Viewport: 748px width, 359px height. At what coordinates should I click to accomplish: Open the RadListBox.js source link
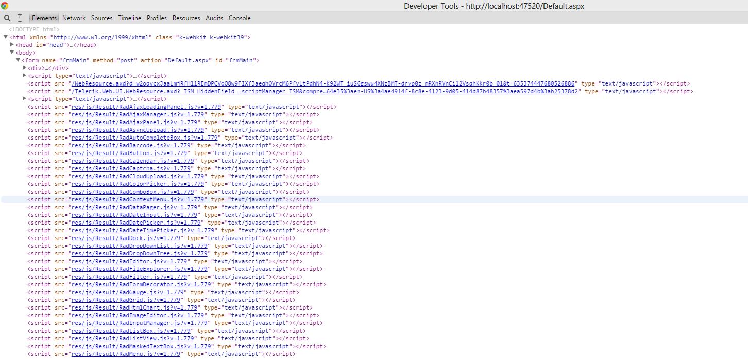[131, 331]
